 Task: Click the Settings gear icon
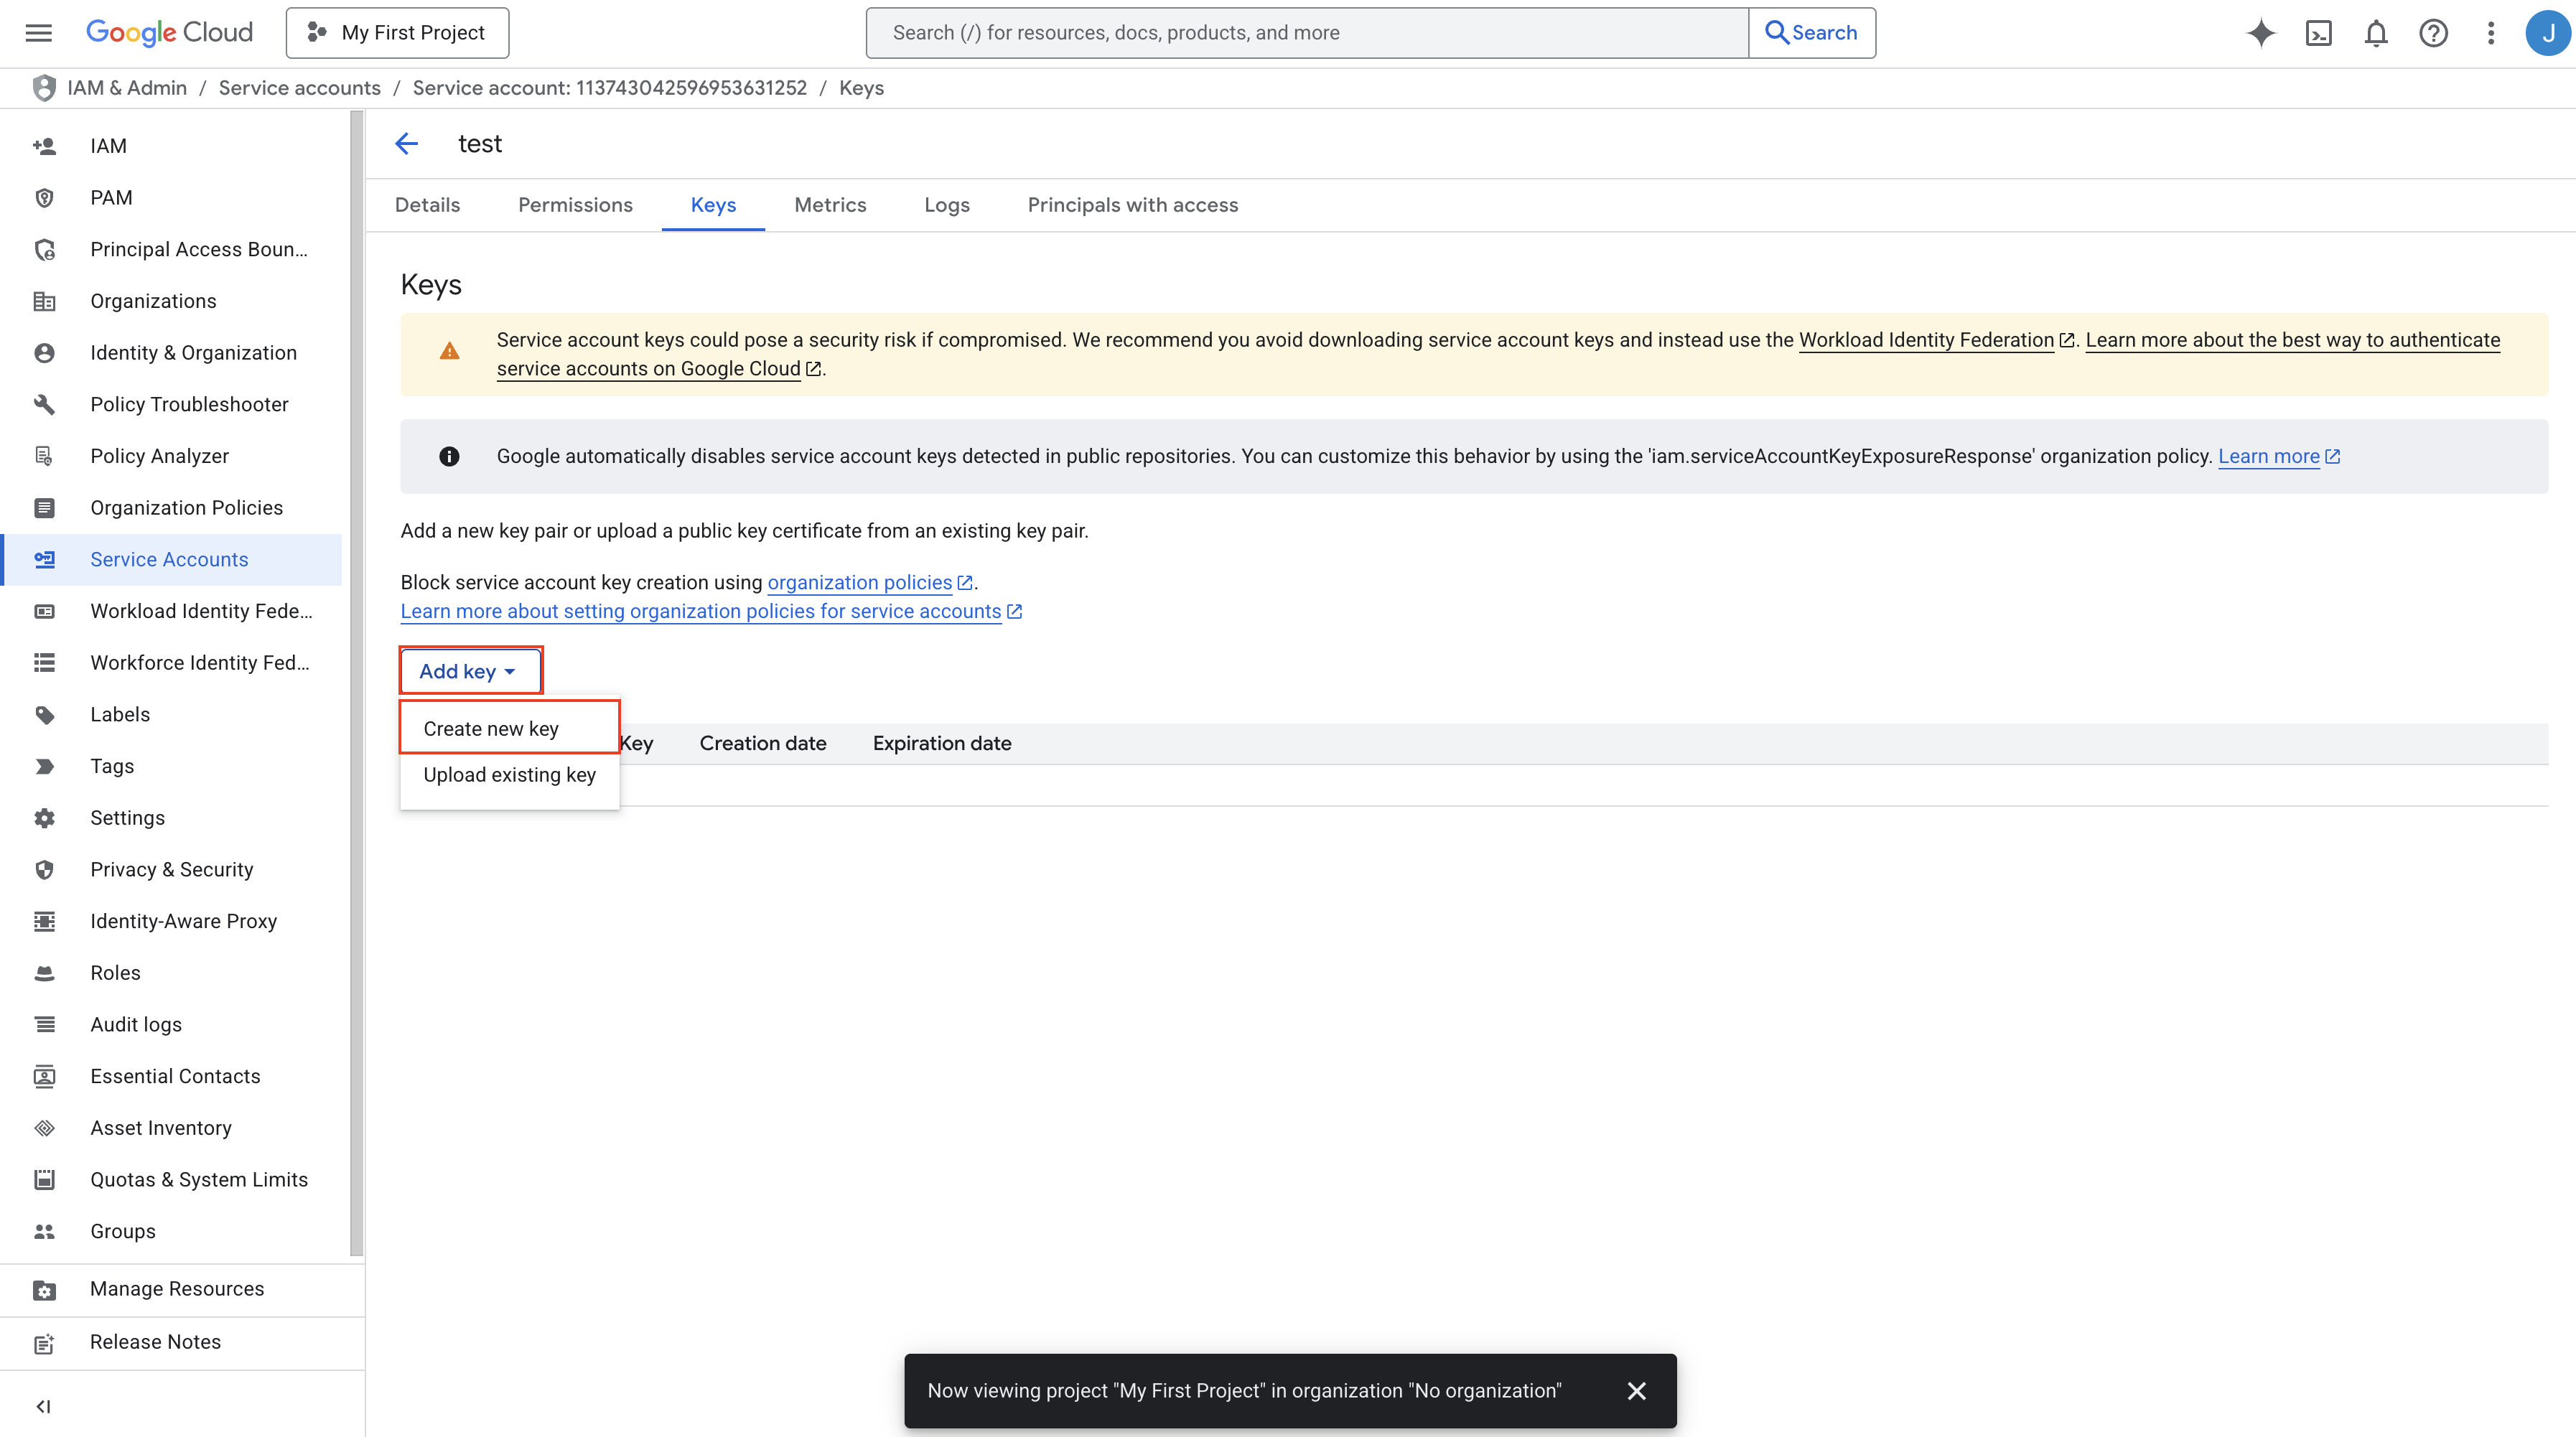[44, 818]
